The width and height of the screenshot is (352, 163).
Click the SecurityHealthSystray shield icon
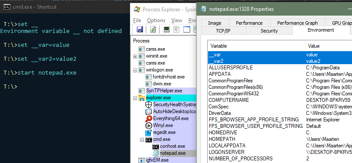(x=149, y=104)
